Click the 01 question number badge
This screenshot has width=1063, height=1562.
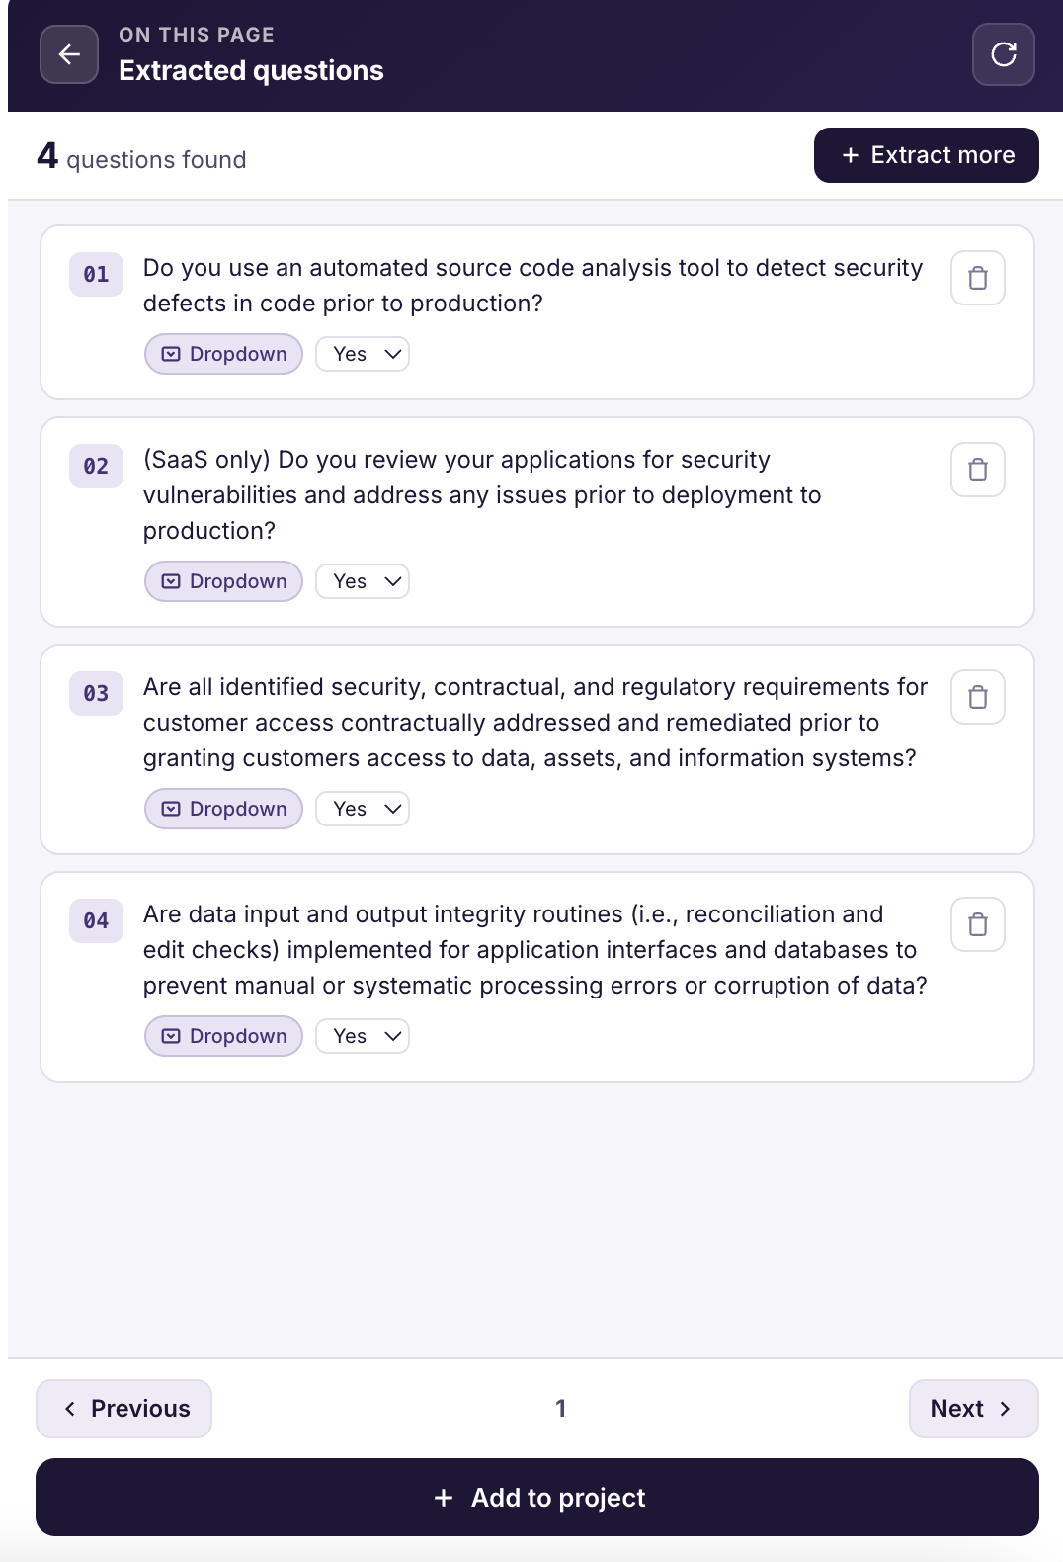tap(96, 274)
